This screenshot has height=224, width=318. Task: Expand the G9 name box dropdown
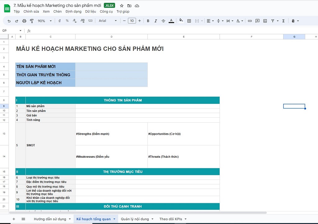(x=20, y=31)
